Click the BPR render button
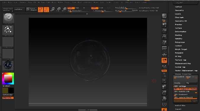 coord(164,16)
